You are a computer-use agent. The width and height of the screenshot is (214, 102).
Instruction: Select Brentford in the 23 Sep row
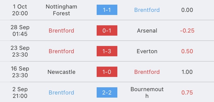coord(62,51)
